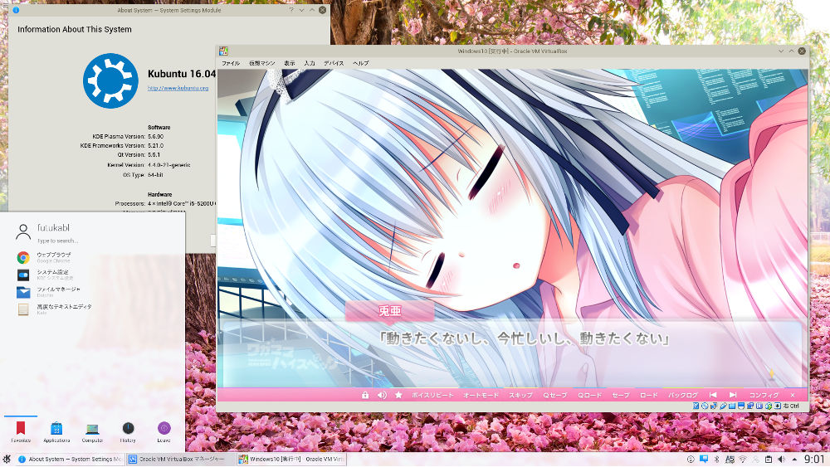This screenshot has width=830, height=467.
Task: Mute game sound via speaker icon
Action: [382, 395]
